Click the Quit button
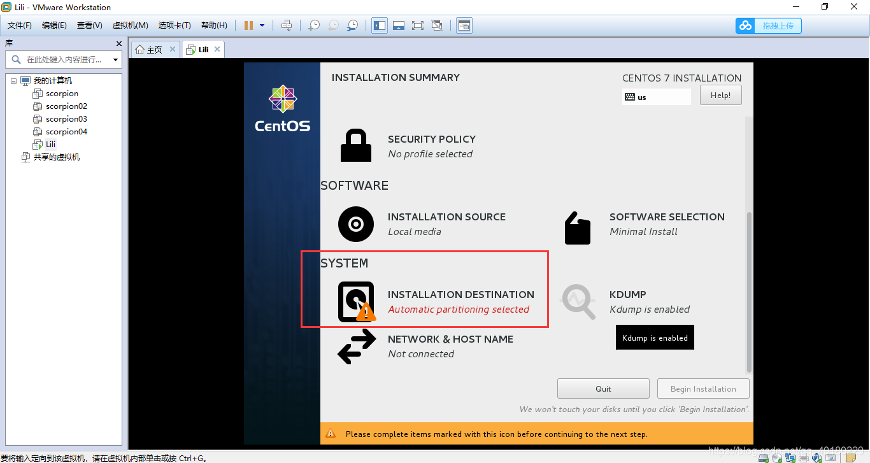Image resolution: width=870 pixels, height=463 pixels. (603, 388)
